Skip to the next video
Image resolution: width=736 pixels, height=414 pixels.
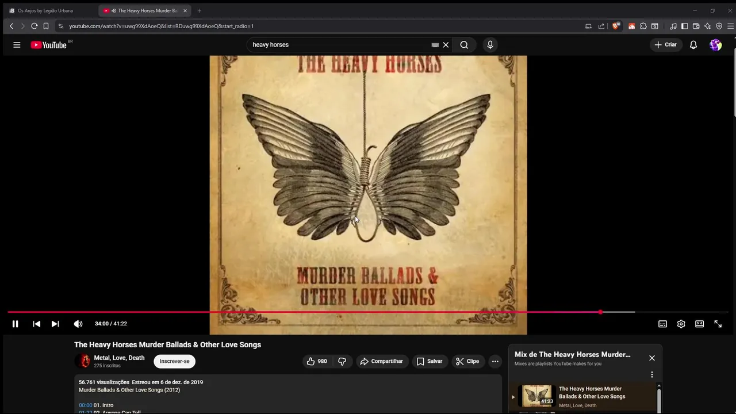55,324
